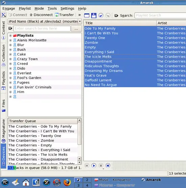
Task: Select Fool's Garden in device tree
Action: pos(29,78)
